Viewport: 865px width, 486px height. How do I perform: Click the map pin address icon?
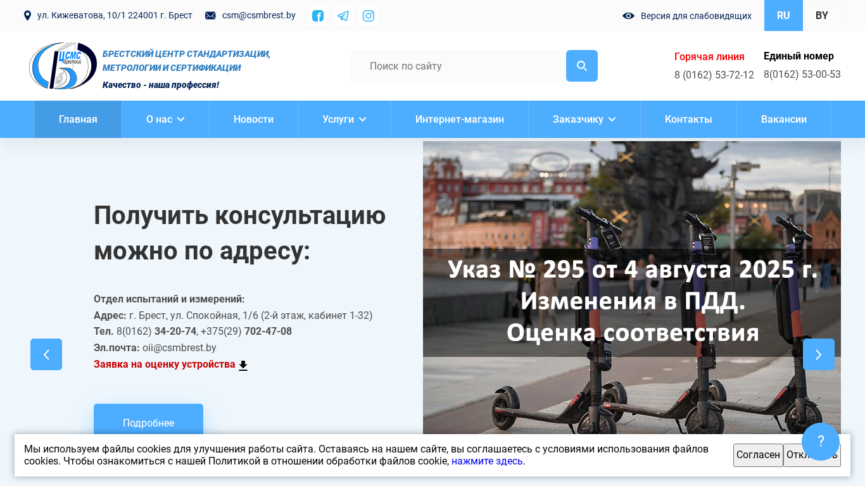coord(27,15)
